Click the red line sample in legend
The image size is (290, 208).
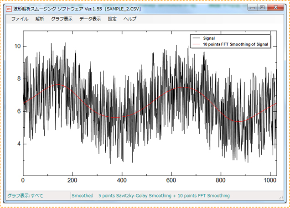[x=197, y=44]
